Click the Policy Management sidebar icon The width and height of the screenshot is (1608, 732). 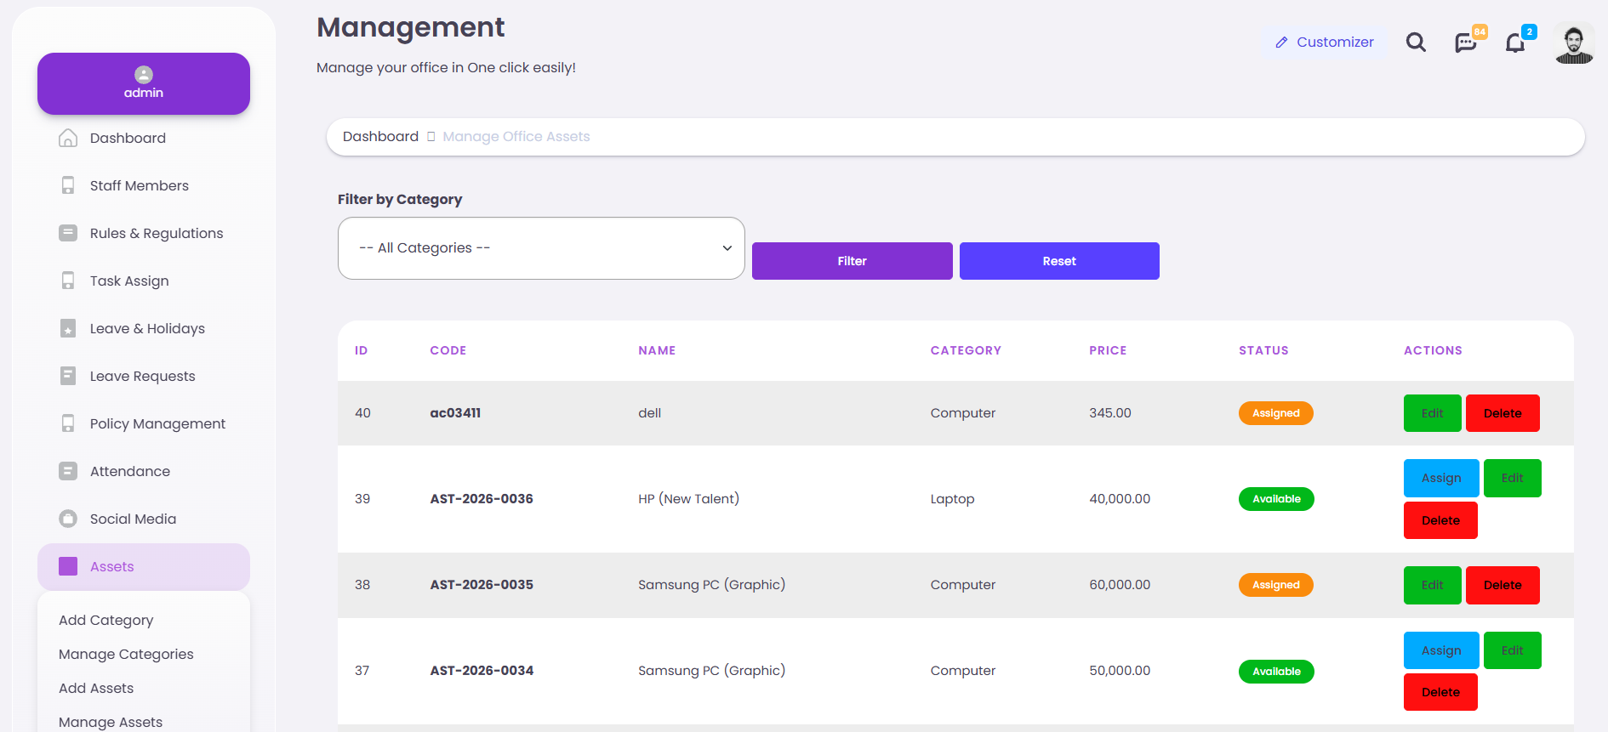[68, 423]
